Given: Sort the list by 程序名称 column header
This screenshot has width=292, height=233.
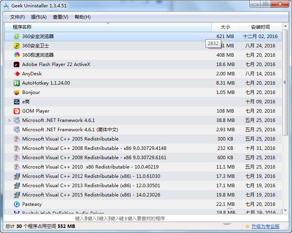Looking at the screenshot, I should (108, 27).
